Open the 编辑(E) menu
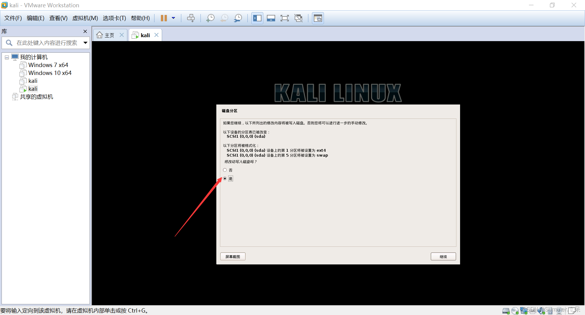 [x=36, y=18]
